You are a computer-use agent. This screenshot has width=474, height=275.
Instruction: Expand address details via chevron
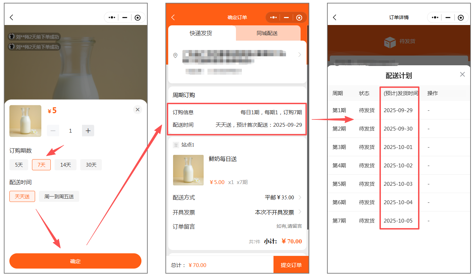[x=300, y=55]
